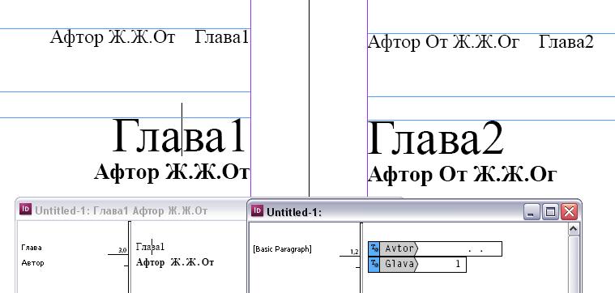Click the scroll up arrow in story editor

tap(573, 230)
